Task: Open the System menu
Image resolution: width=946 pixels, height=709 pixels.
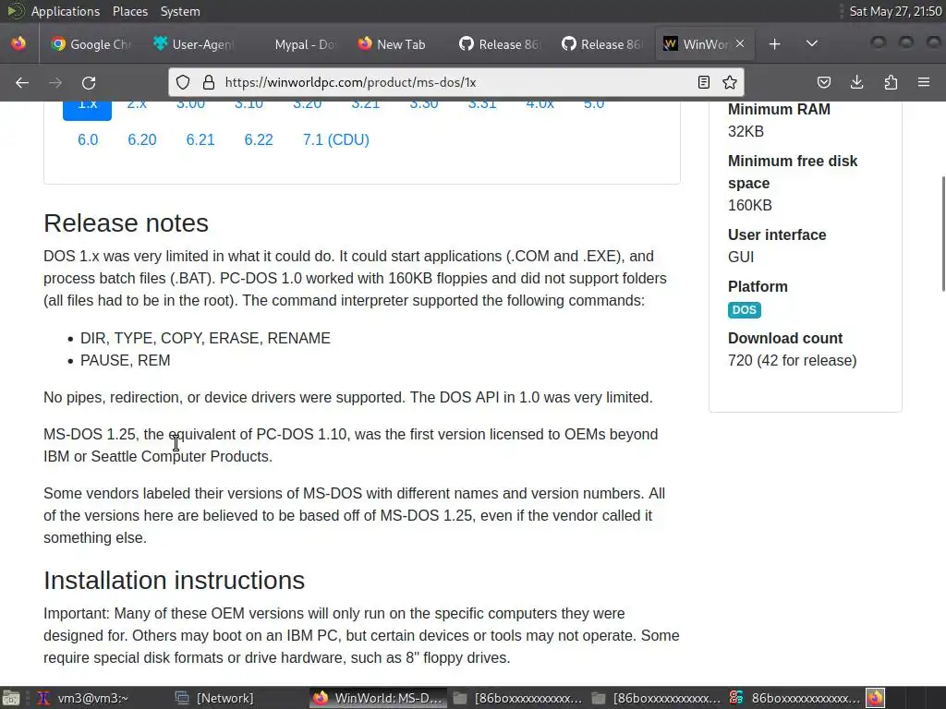Action: click(180, 11)
